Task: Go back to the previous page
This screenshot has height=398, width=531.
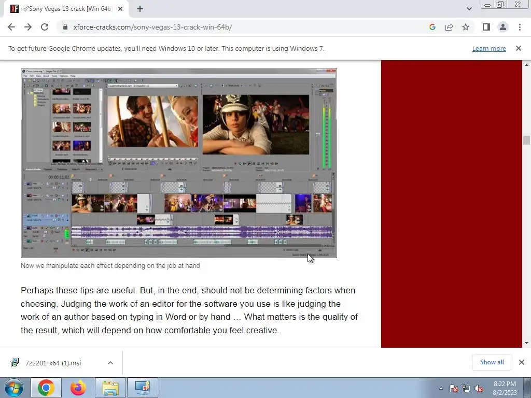Action: (x=11, y=27)
